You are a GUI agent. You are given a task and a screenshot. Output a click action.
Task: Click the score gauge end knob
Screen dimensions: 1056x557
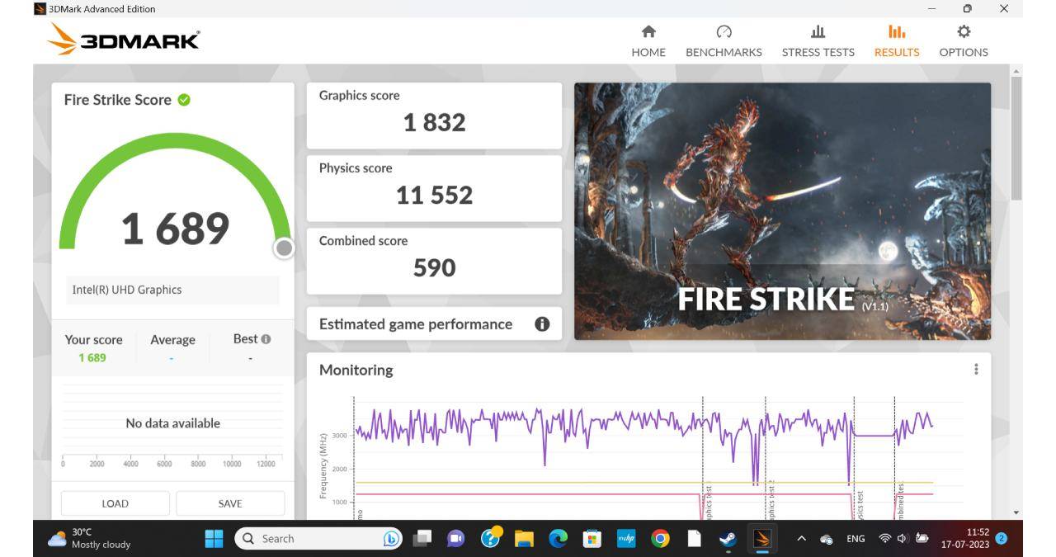pos(284,248)
